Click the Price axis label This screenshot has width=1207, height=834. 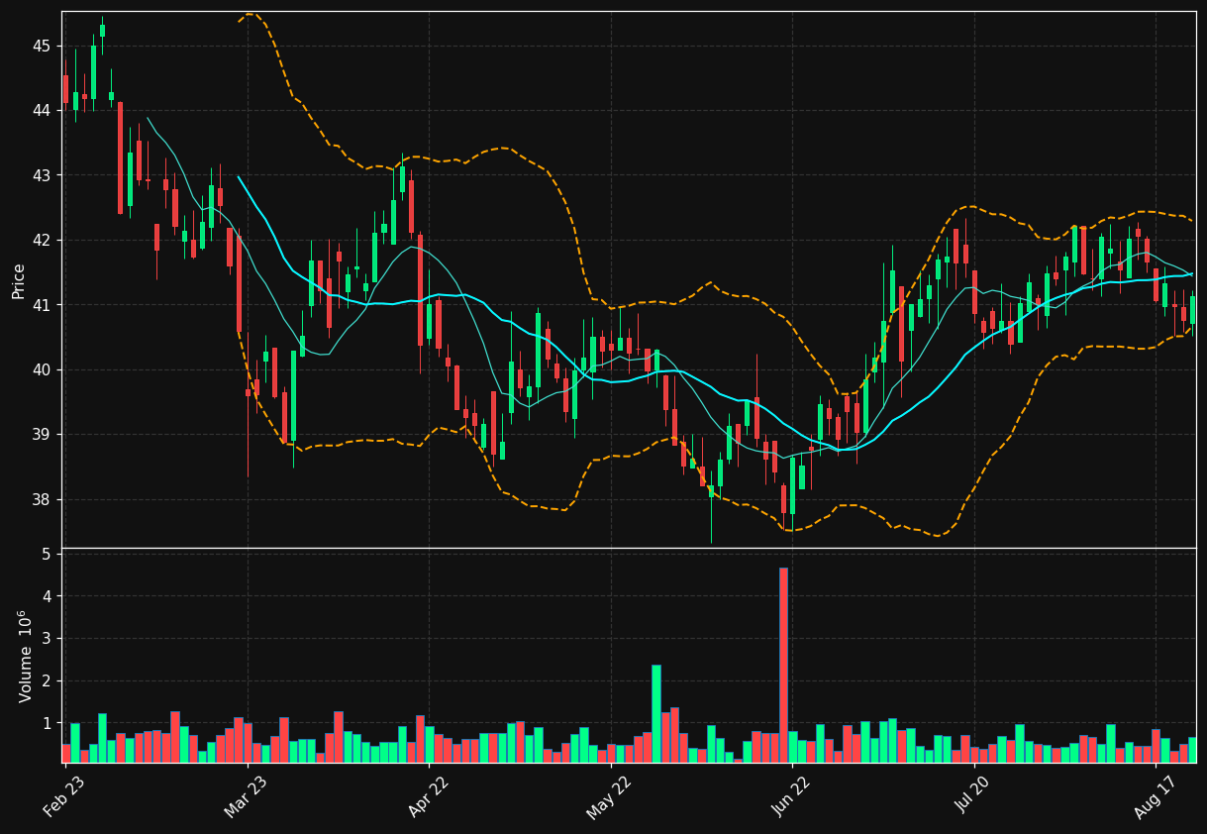point(19,280)
